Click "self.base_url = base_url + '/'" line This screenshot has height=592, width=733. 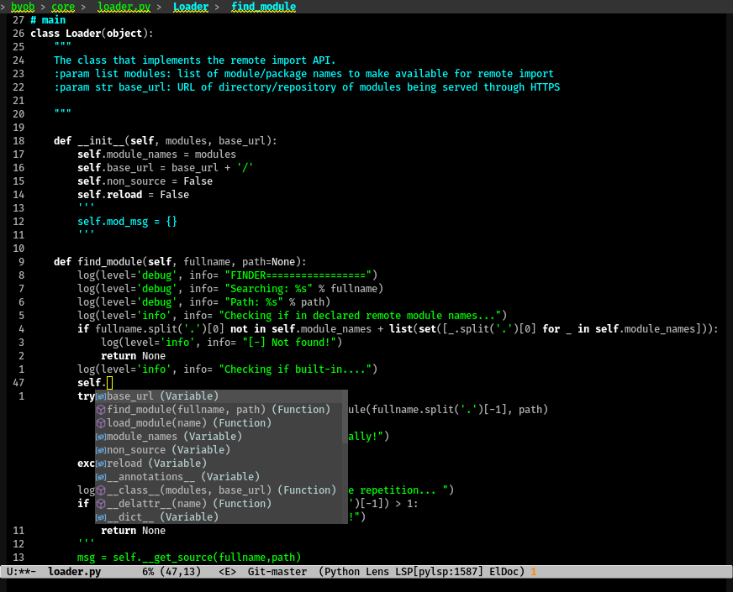point(166,168)
